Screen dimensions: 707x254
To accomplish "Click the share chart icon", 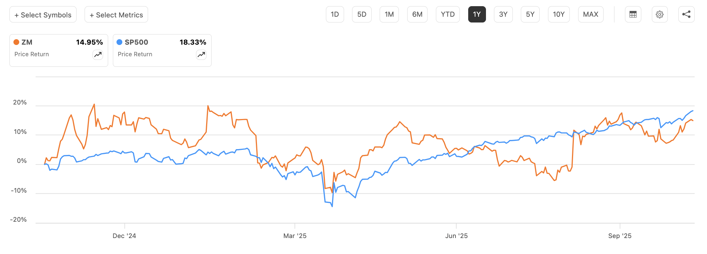I will pos(686,14).
